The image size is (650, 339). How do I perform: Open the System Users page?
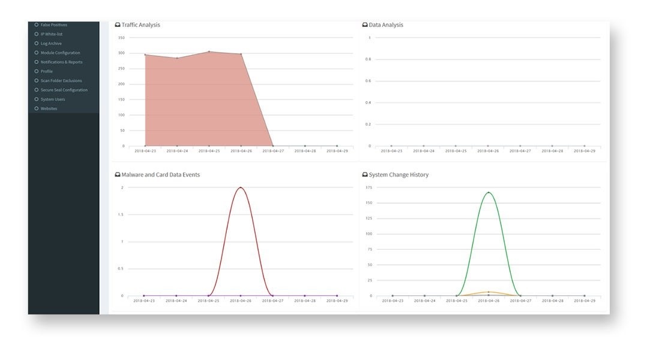(53, 99)
